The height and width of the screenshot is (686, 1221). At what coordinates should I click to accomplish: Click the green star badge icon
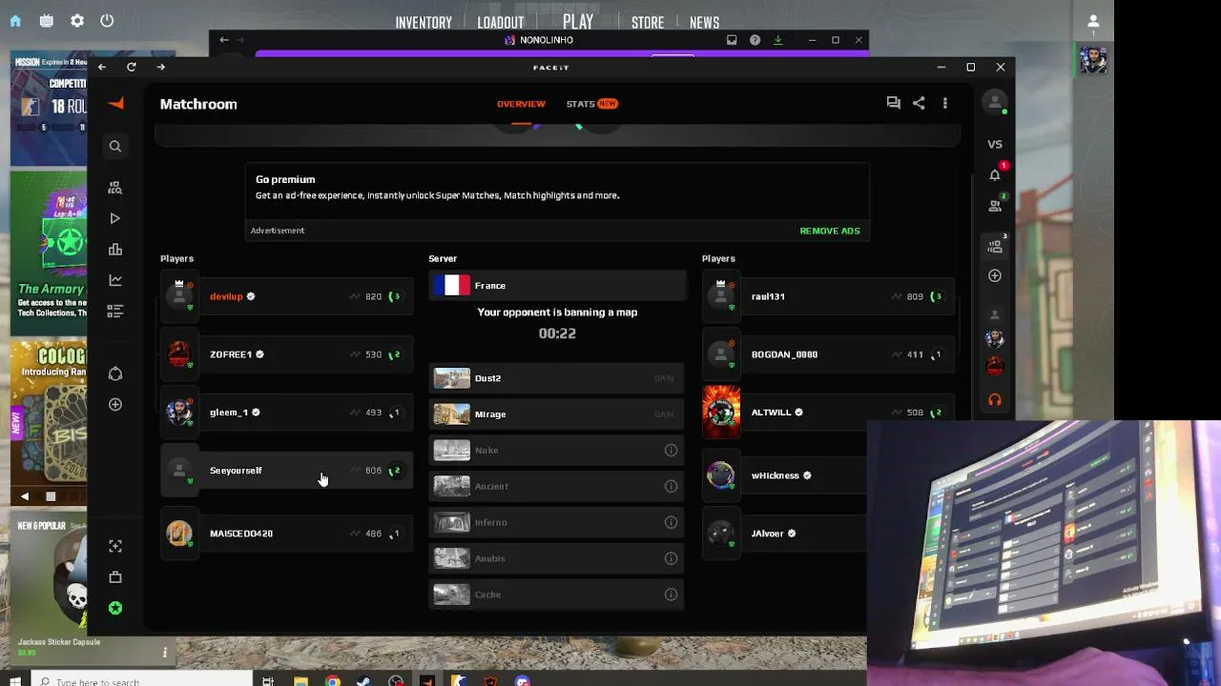(x=115, y=608)
